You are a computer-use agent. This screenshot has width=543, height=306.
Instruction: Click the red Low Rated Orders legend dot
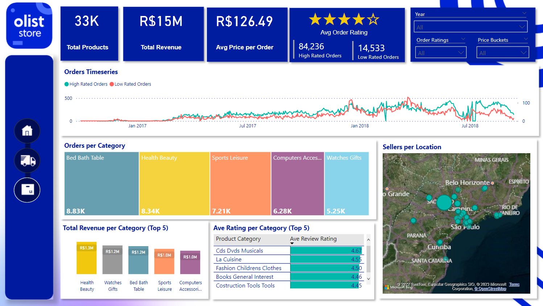[112, 84]
